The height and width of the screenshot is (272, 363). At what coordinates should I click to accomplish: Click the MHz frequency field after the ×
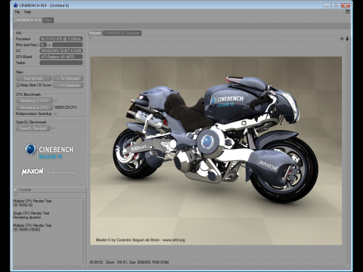pos(67,45)
